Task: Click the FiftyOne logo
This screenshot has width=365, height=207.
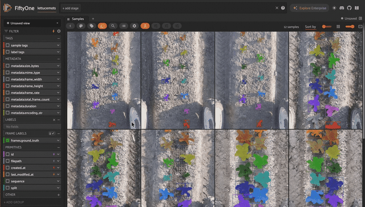Action: (7, 8)
